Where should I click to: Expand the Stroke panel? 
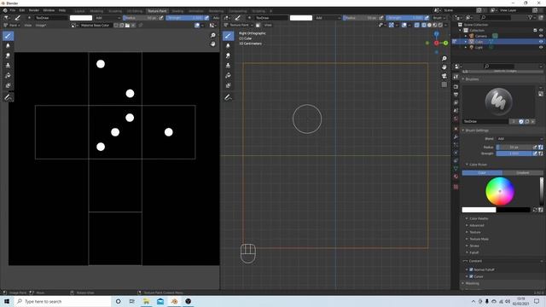pos(474,246)
